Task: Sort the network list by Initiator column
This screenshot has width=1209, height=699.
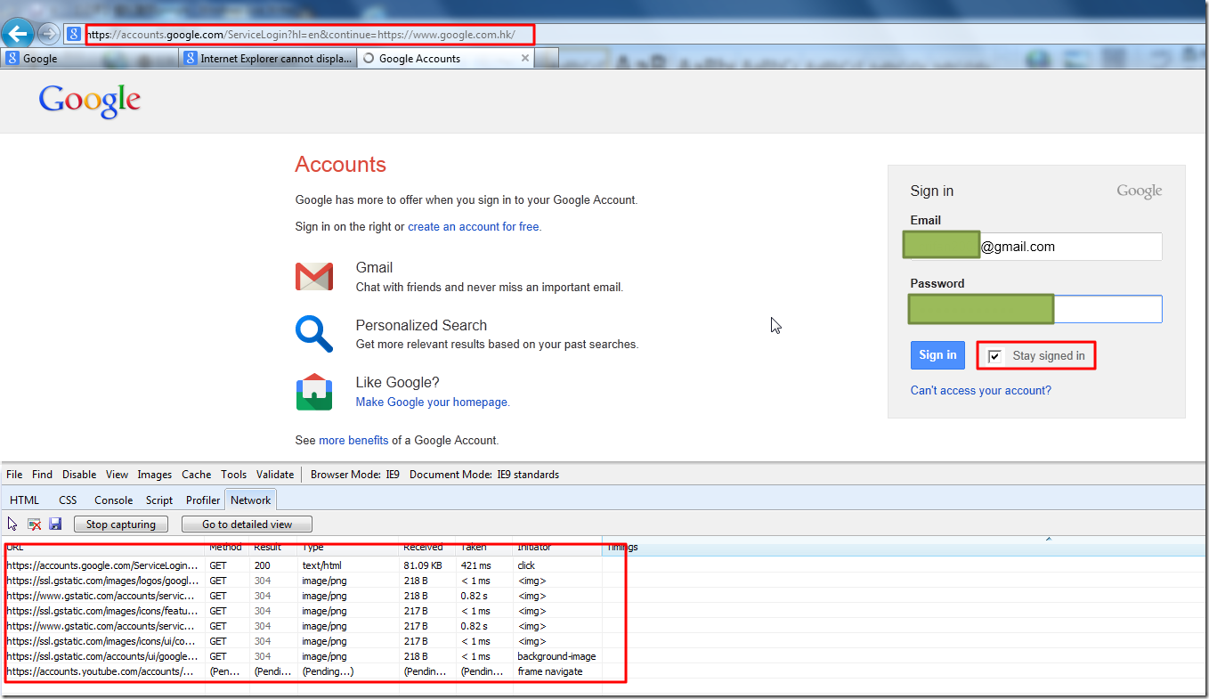Action: (558, 547)
